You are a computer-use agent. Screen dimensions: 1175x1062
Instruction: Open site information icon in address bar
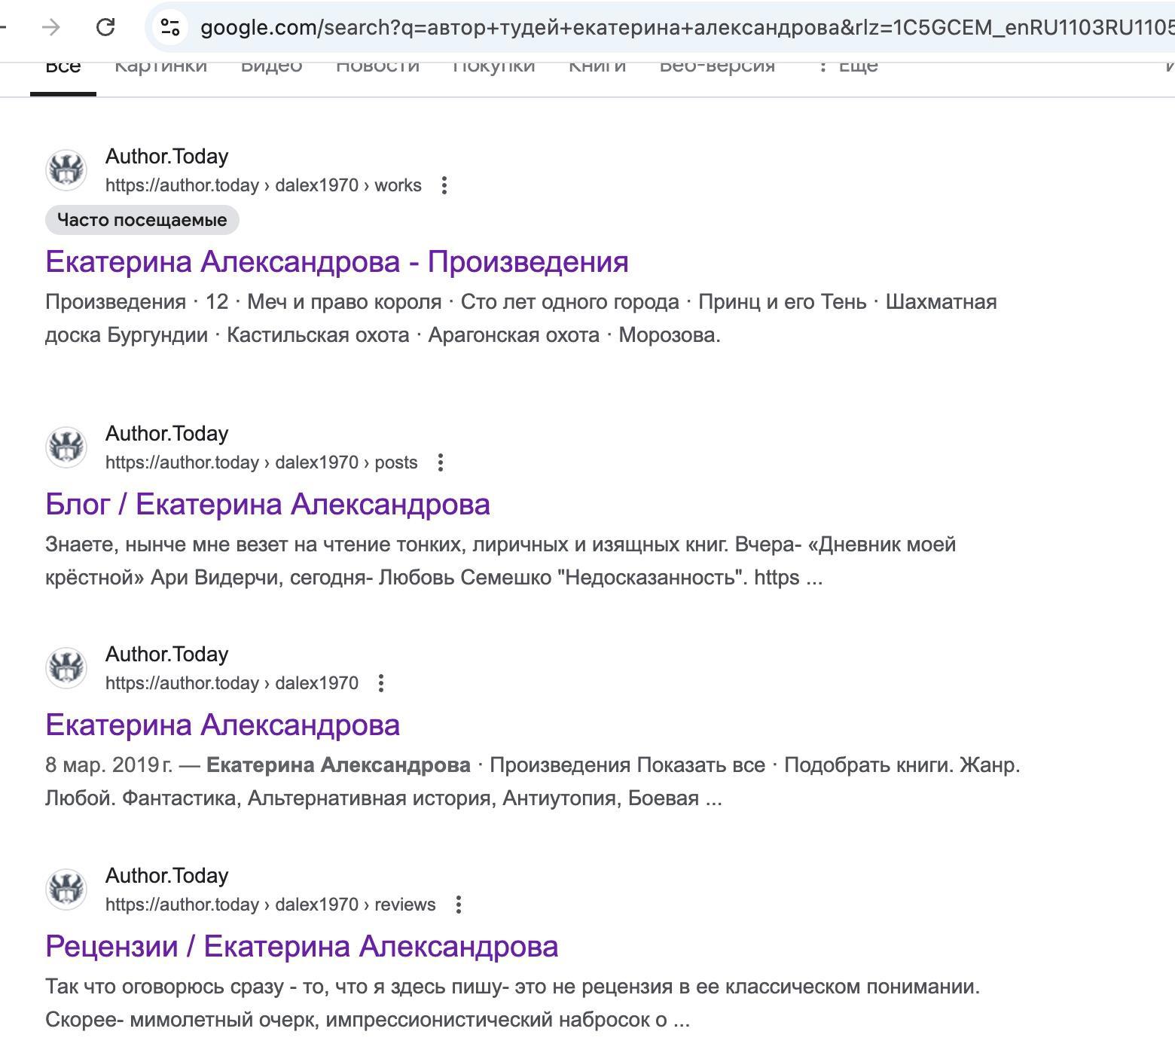coord(170,28)
